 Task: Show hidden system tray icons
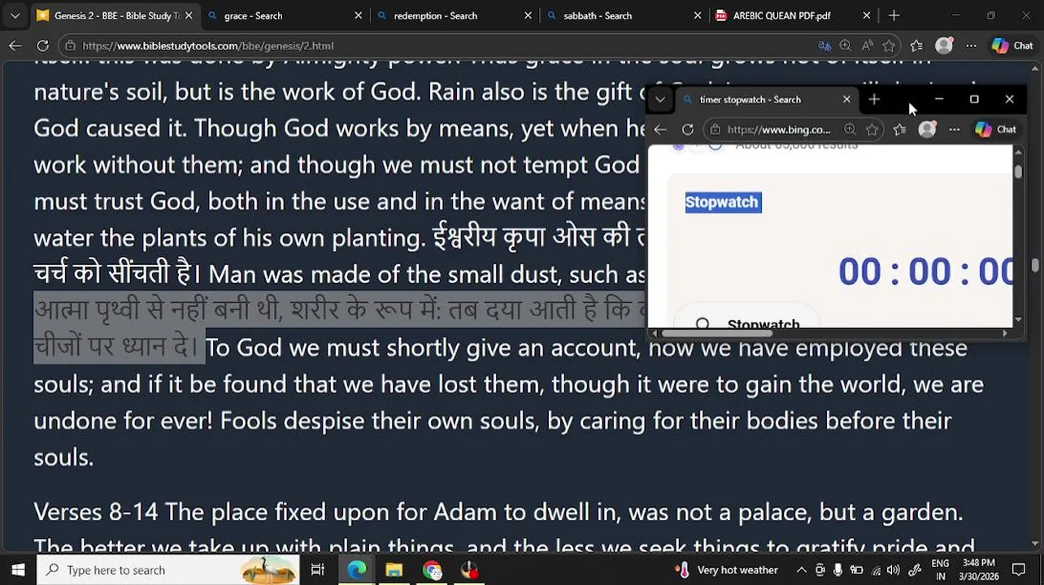801,570
